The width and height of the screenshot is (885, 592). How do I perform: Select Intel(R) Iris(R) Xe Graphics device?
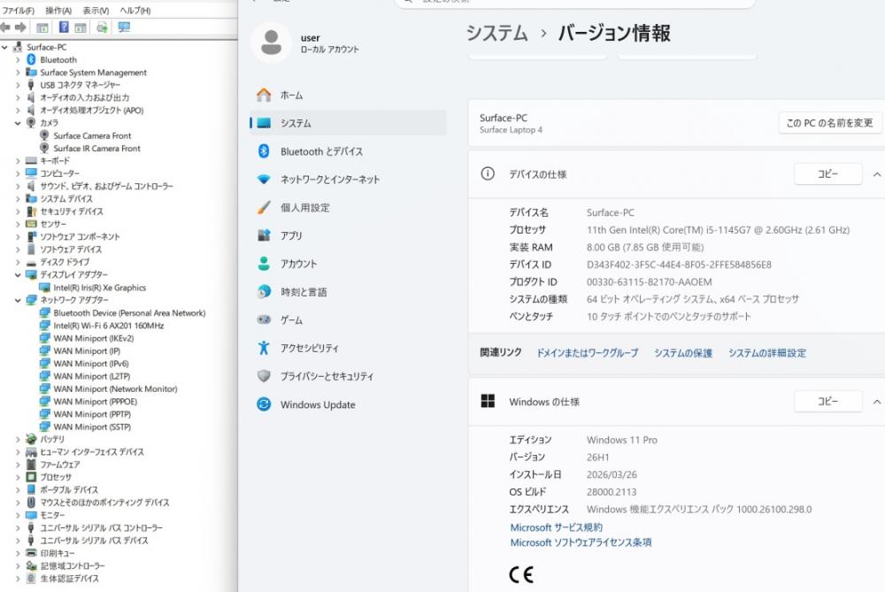(x=99, y=288)
